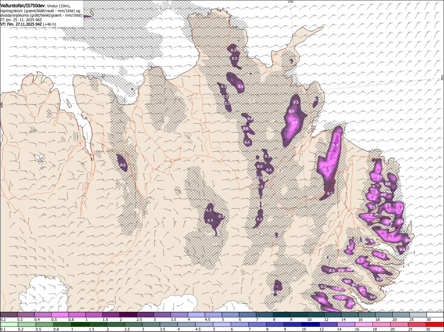Pick top legend orchid swatch labeled 0.8

[77, 315]
